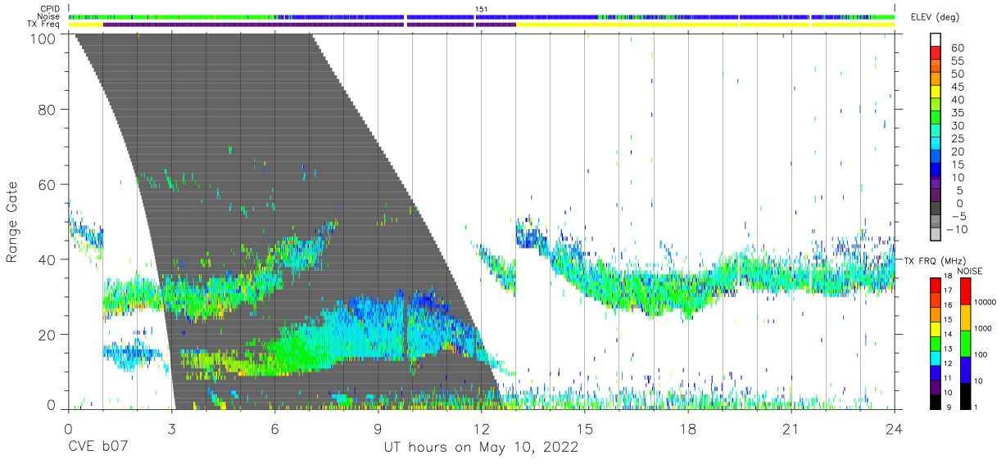Viewport: 1006px width, 464px height.
Task: Click the 40 tick on Range Gate axis
Action: 47,259
